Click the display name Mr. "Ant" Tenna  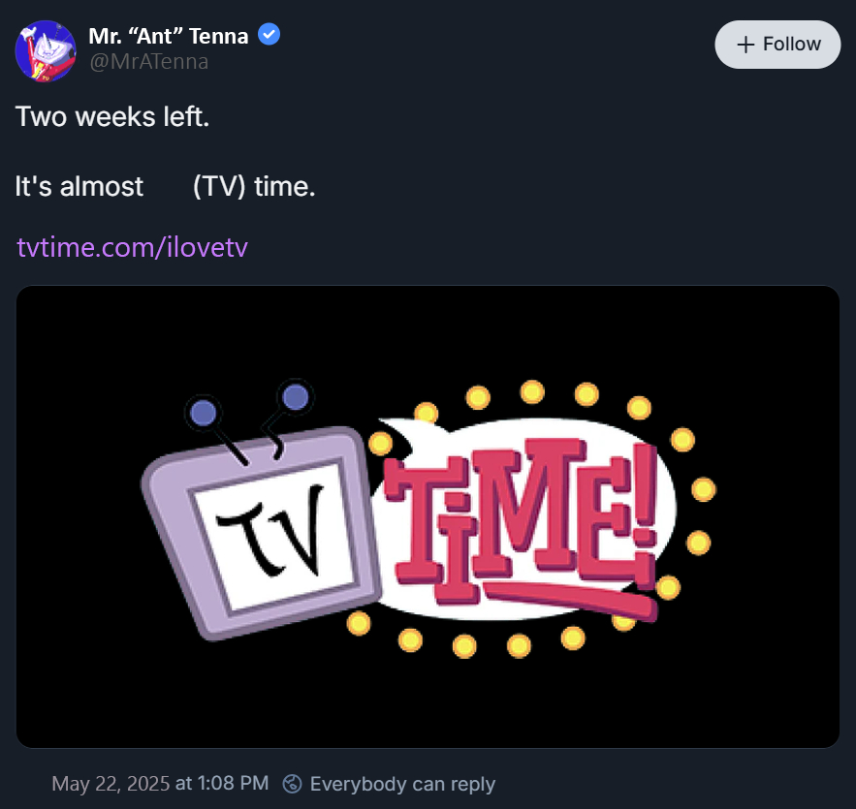coord(169,37)
